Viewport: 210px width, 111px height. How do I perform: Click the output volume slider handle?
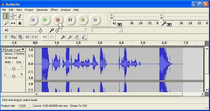(x=40, y=31)
